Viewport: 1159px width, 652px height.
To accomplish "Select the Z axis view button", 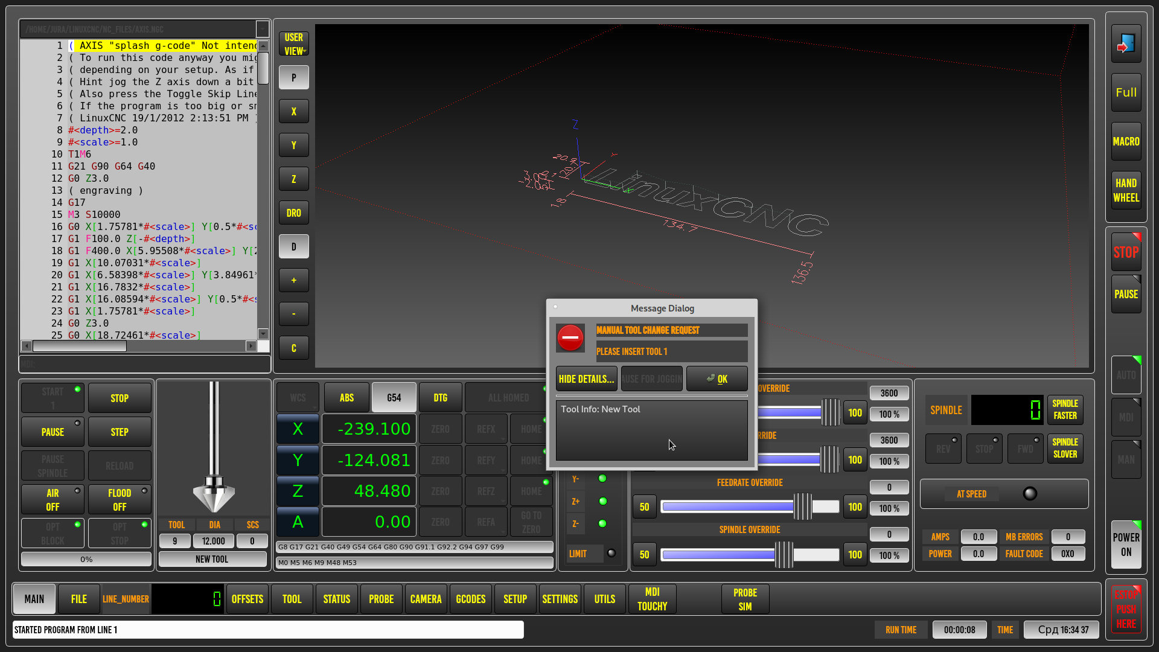I will click(x=294, y=179).
